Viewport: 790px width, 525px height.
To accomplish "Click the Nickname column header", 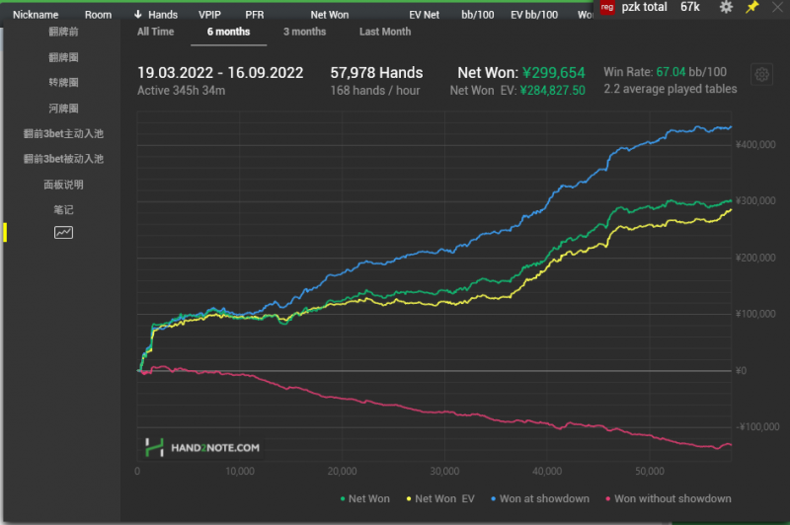I will (x=36, y=15).
